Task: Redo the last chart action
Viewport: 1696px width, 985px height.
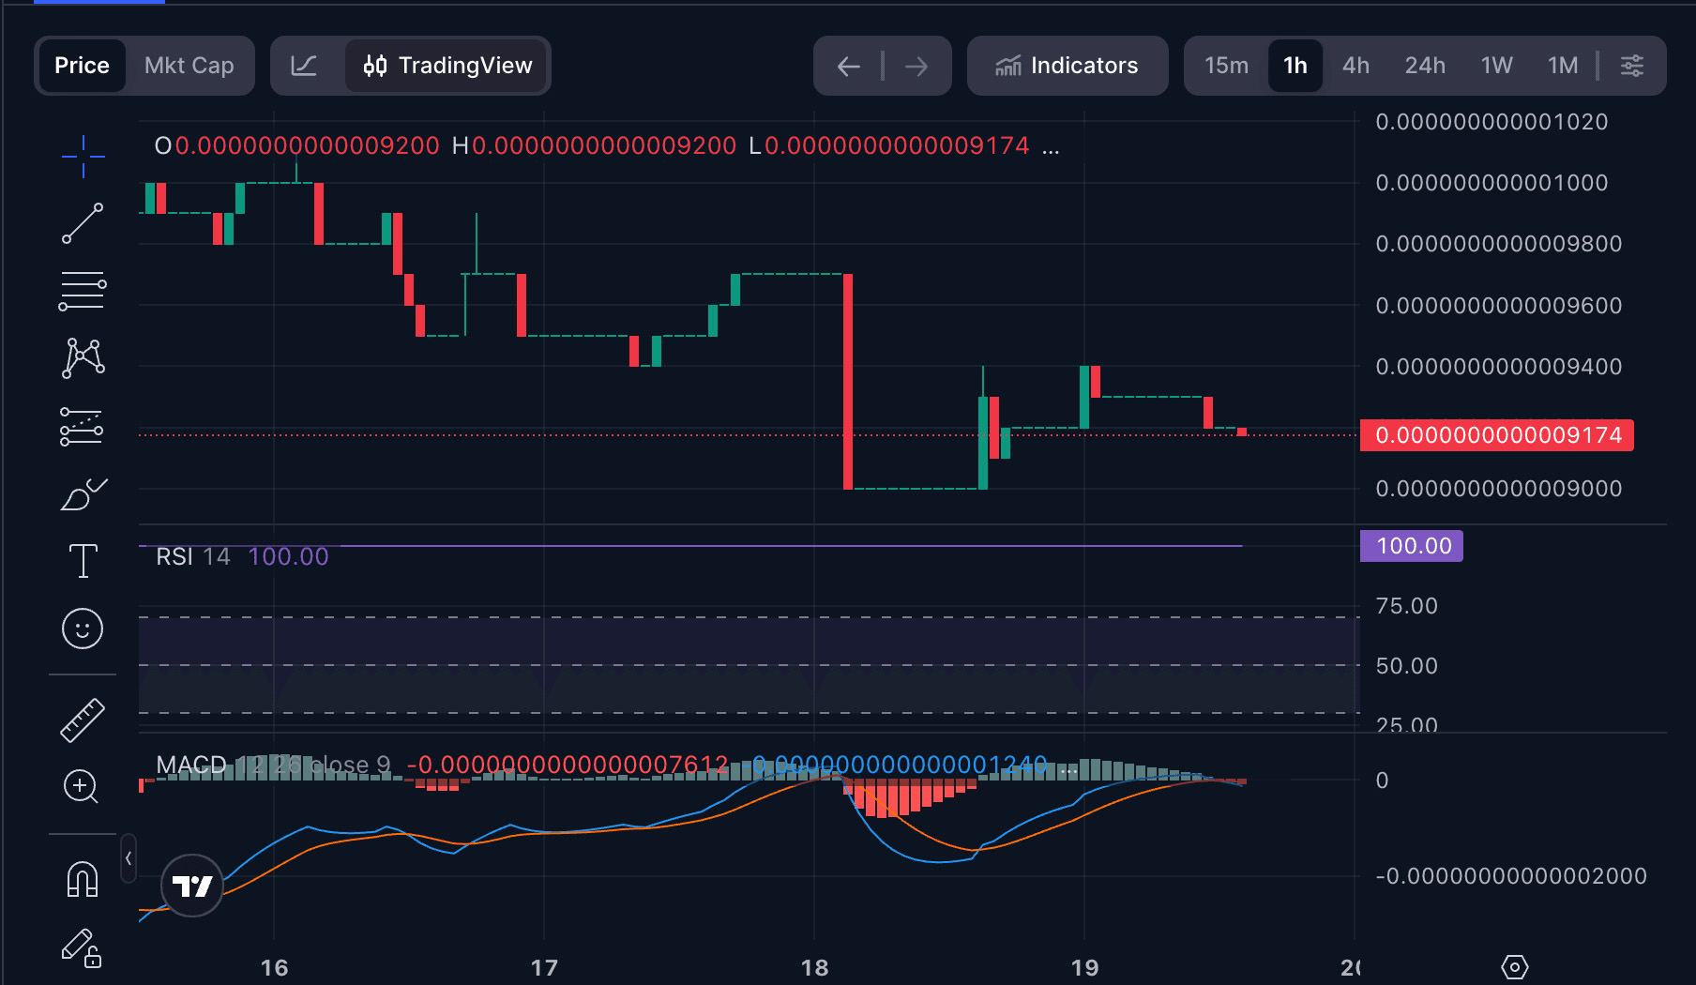Action: click(916, 66)
